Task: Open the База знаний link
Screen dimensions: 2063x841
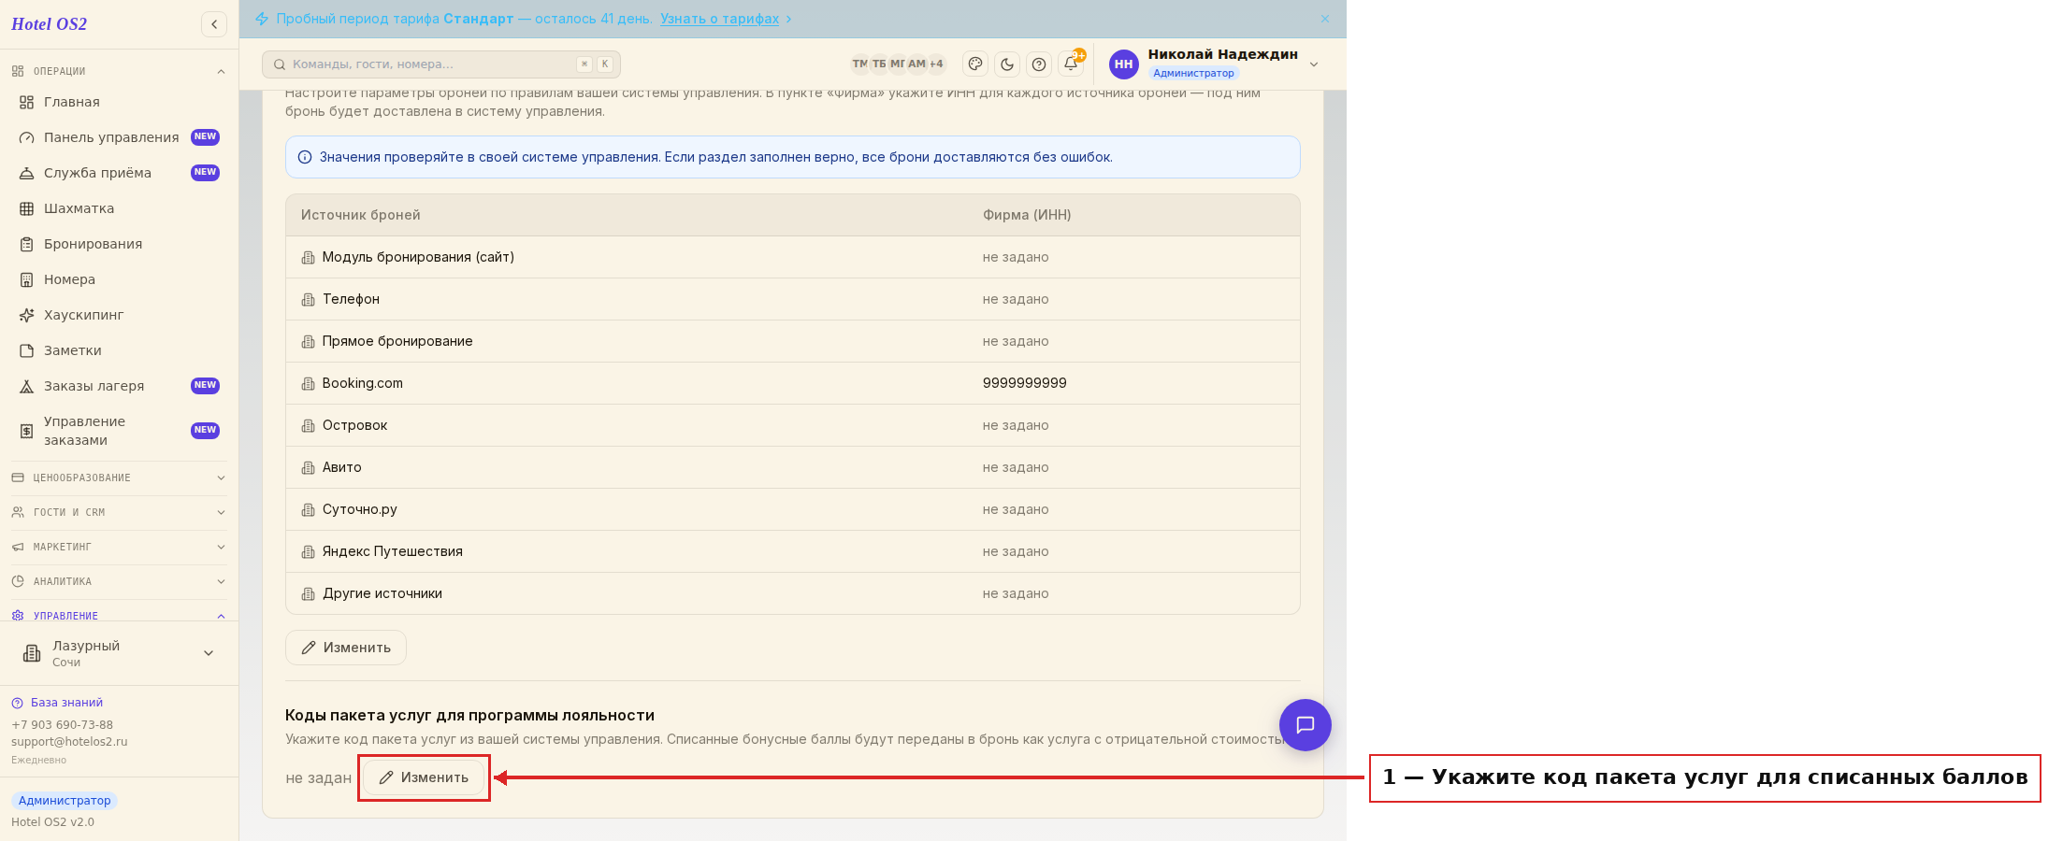Action: [x=66, y=703]
